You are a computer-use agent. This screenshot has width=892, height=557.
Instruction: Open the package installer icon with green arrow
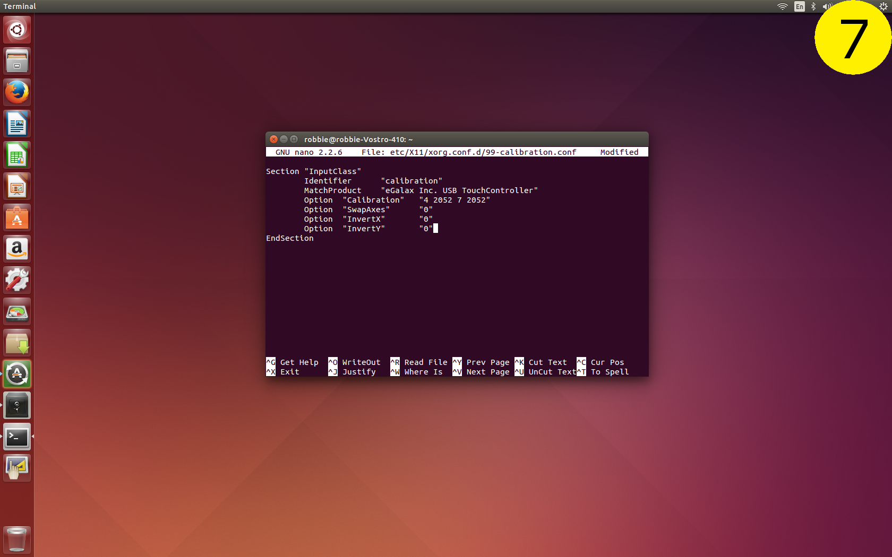[x=17, y=343]
